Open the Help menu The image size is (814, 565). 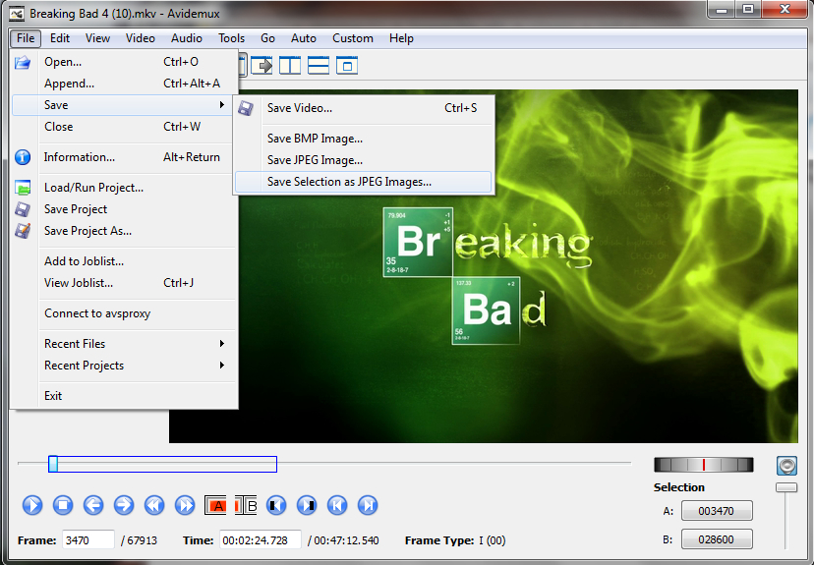pyautogui.click(x=401, y=38)
